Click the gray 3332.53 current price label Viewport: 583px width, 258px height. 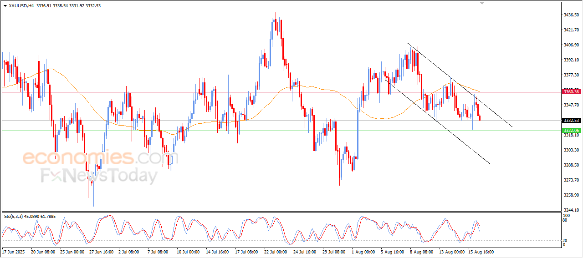tap(571, 121)
